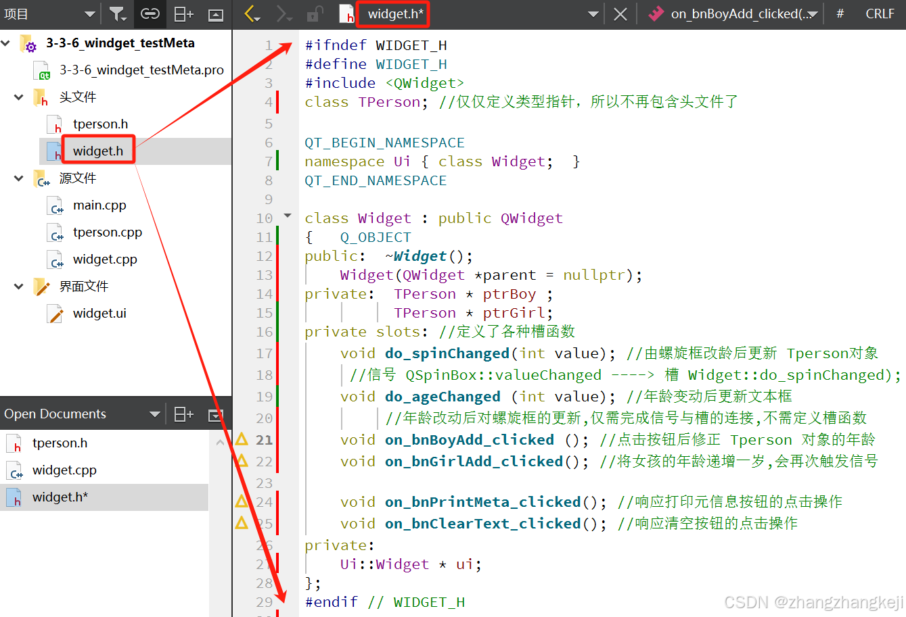Image resolution: width=906 pixels, height=617 pixels.
Task: Click the do_spinChanged function name
Action: tap(447, 353)
